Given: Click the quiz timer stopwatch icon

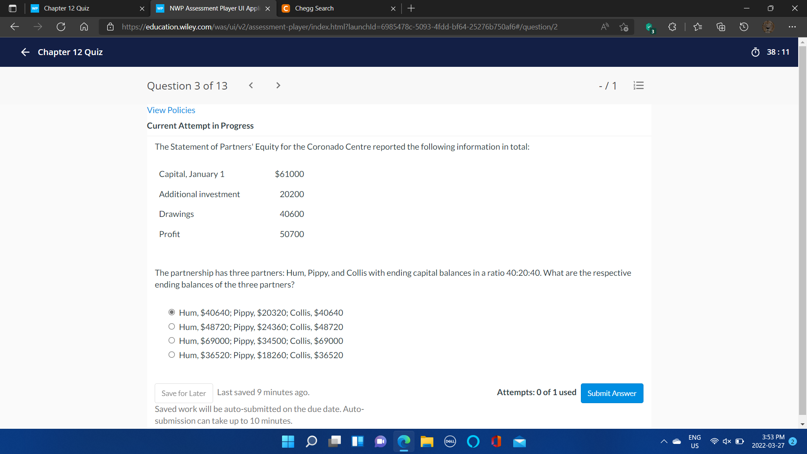Looking at the screenshot, I should click(x=755, y=52).
